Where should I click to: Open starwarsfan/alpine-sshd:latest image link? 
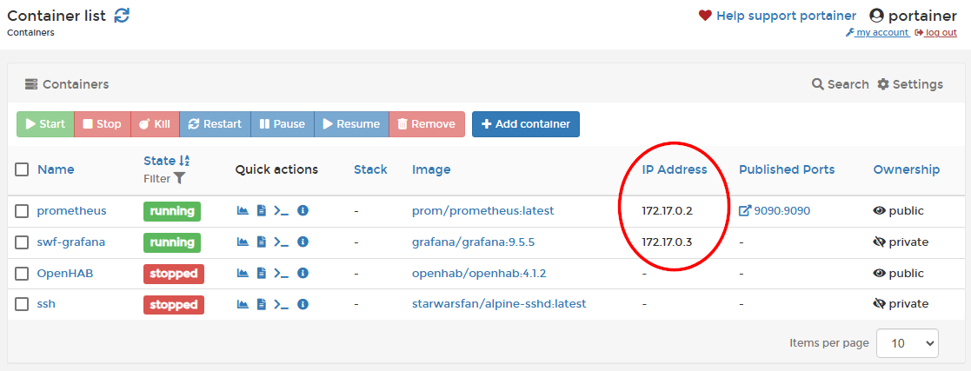point(499,304)
